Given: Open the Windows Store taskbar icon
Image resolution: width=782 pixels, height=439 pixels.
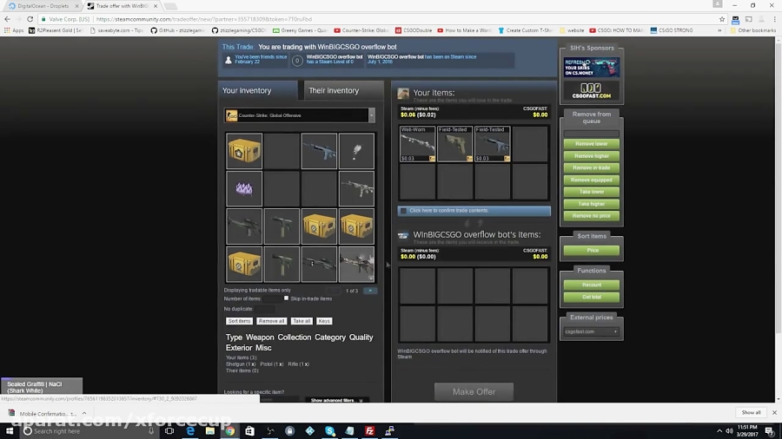Looking at the screenshot, I should [x=249, y=430].
